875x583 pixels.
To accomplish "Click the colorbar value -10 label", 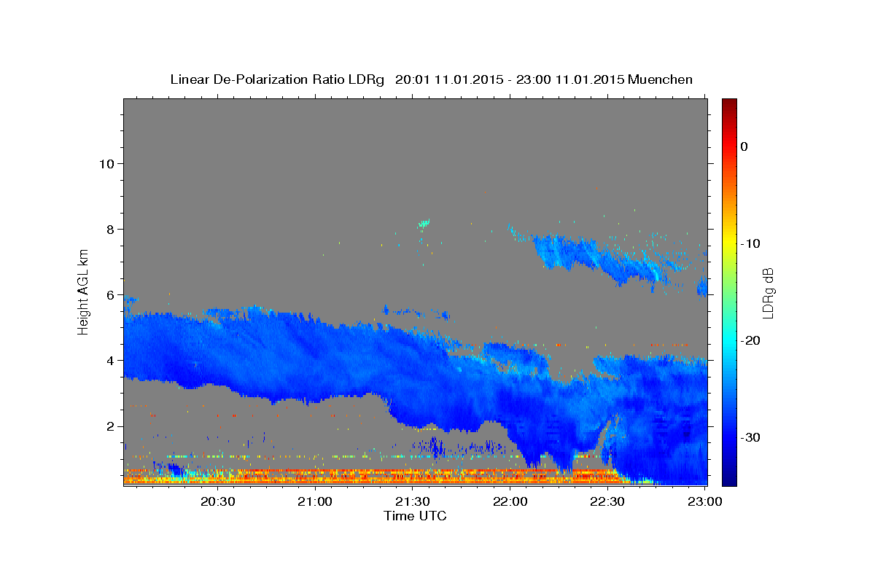I will coord(751,243).
